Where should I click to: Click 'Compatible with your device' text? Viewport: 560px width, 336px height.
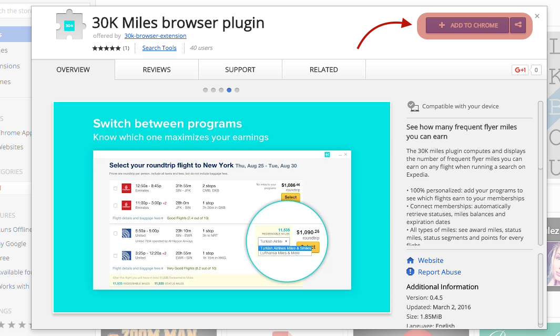[461, 106]
